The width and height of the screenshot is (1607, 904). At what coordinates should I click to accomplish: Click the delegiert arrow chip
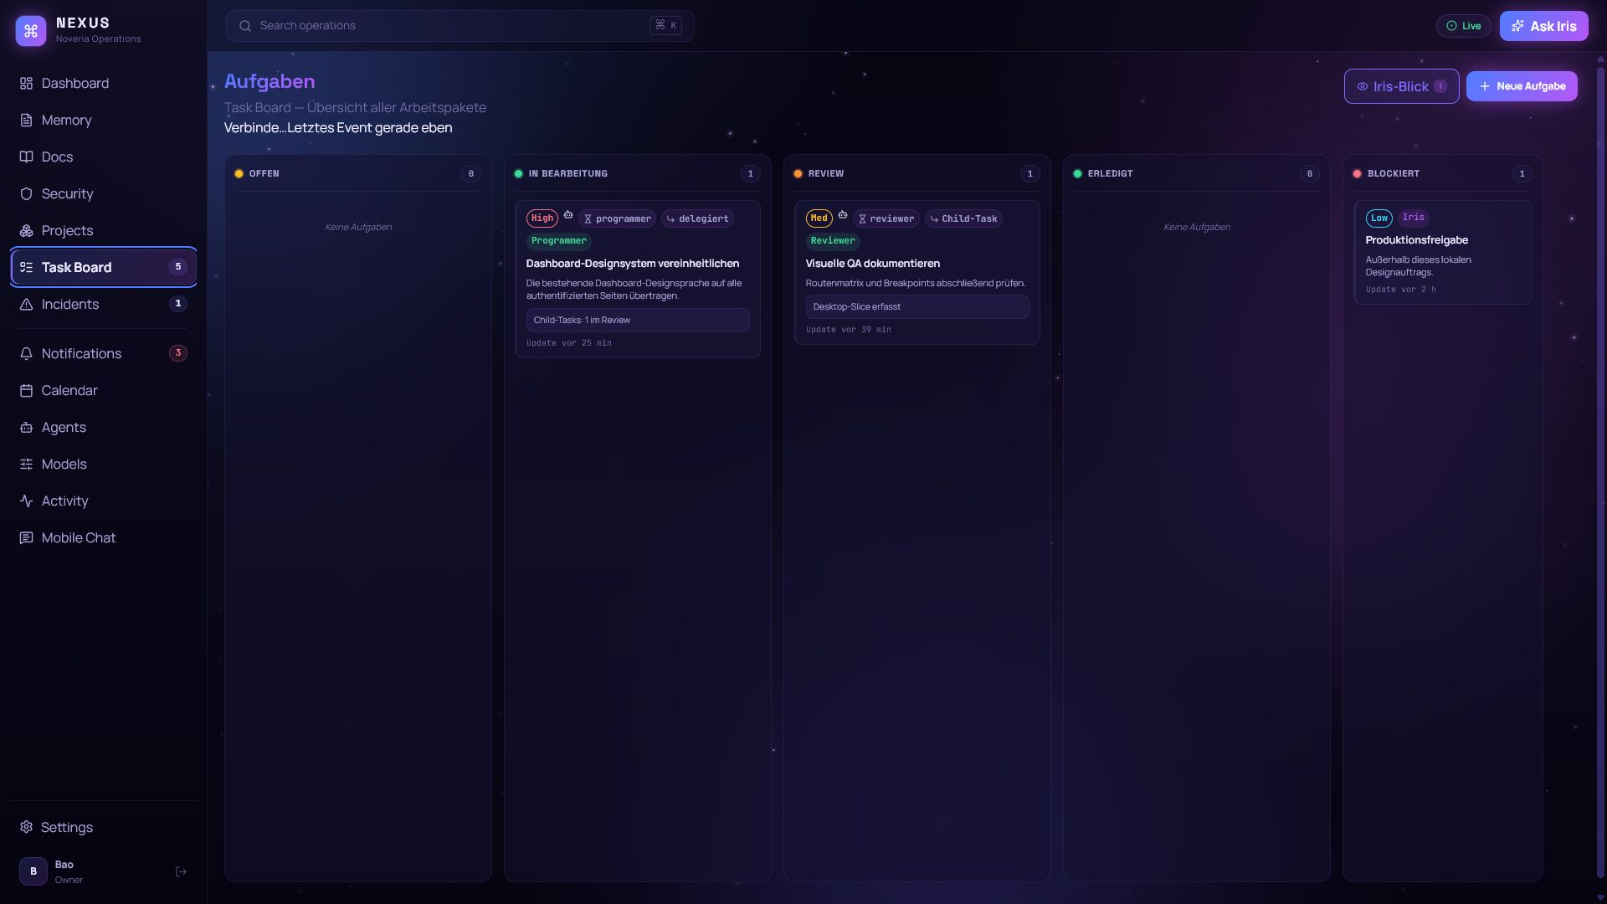(697, 218)
